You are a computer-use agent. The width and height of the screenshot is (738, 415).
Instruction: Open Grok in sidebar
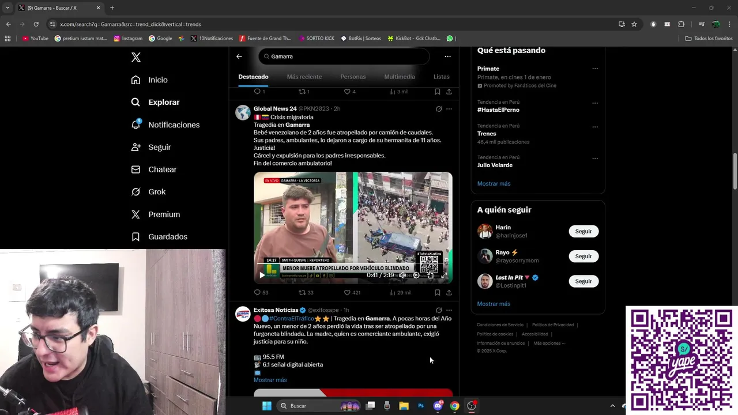(148, 192)
